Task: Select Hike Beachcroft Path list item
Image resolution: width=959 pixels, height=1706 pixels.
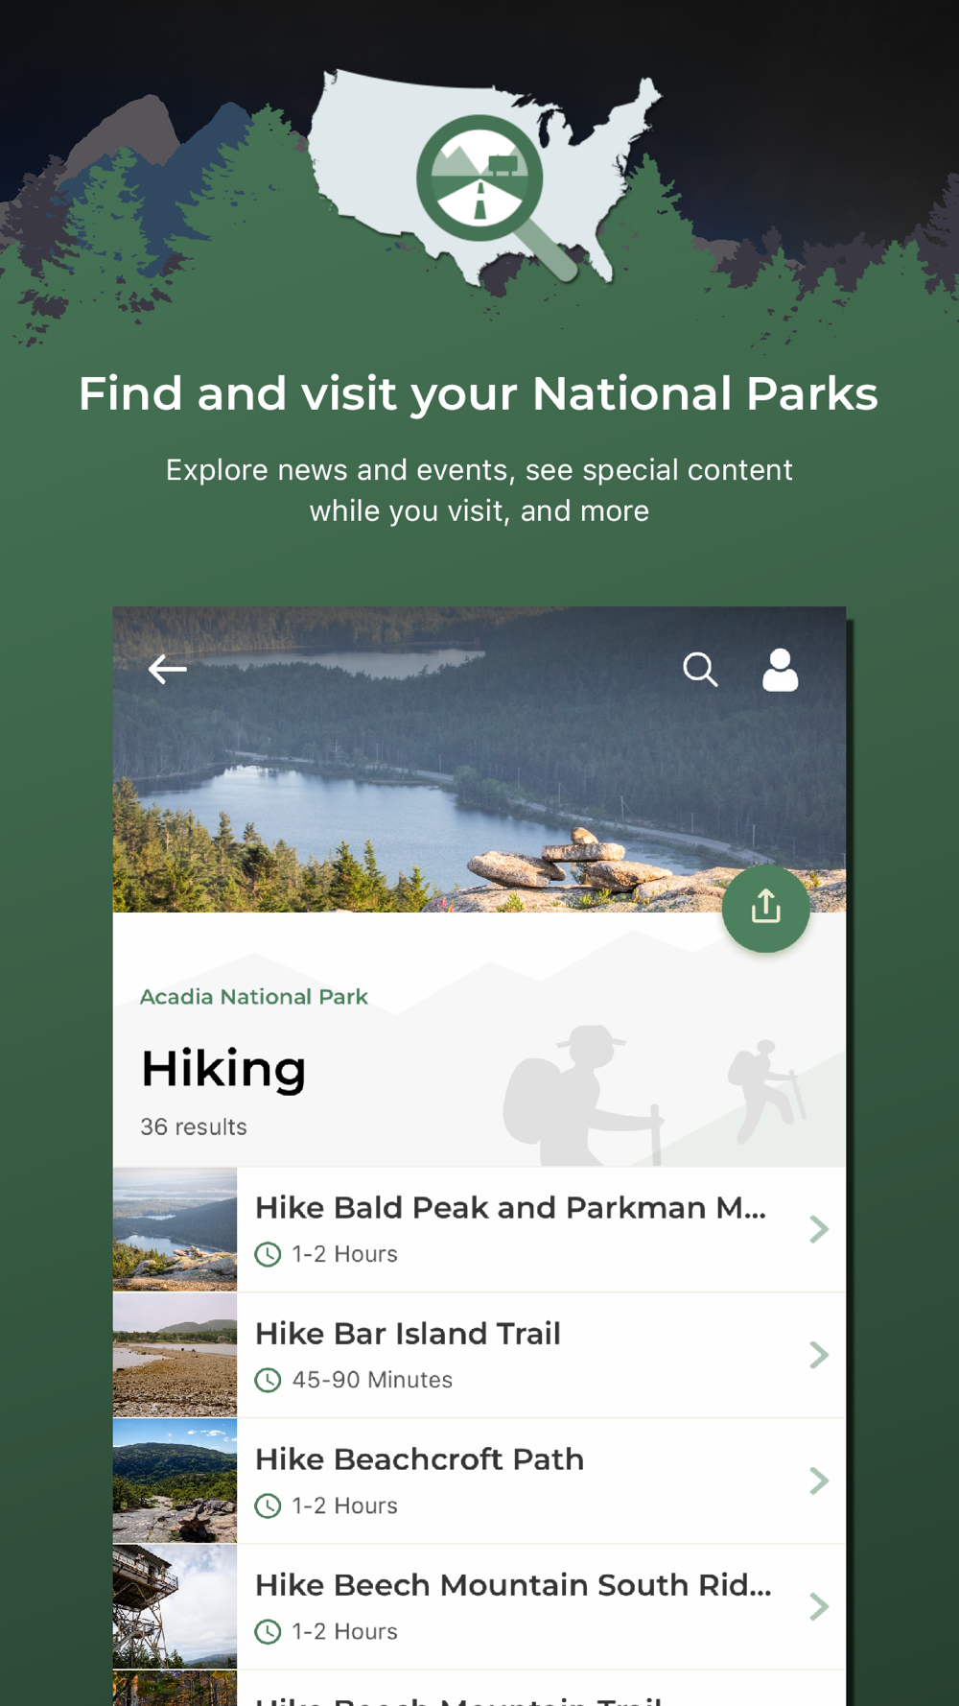Action: coord(479,1481)
